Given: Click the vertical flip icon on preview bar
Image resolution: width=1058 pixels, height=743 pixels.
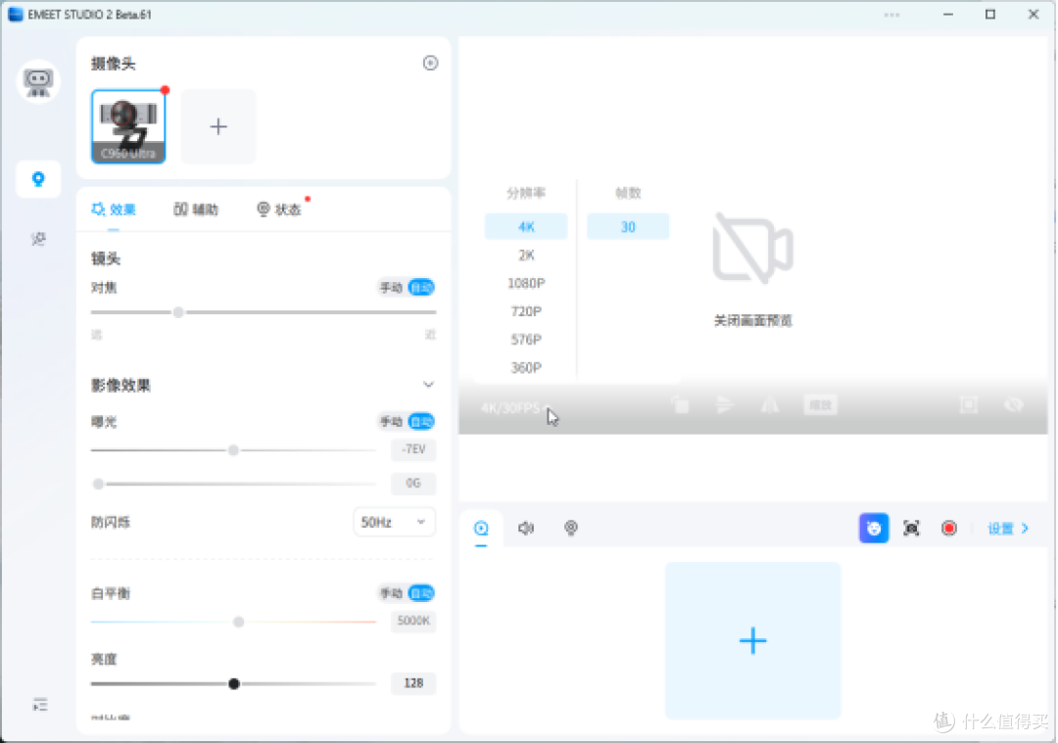Looking at the screenshot, I should (725, 405).
